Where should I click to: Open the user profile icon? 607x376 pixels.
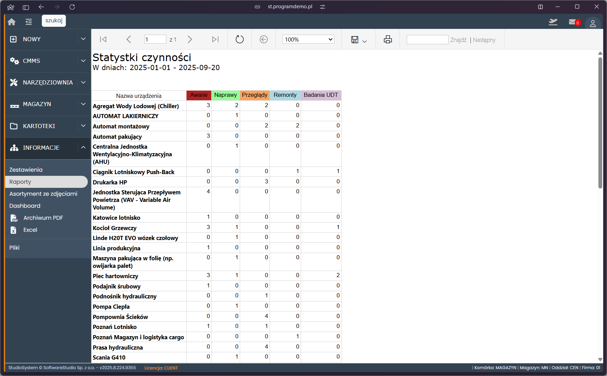593,23
